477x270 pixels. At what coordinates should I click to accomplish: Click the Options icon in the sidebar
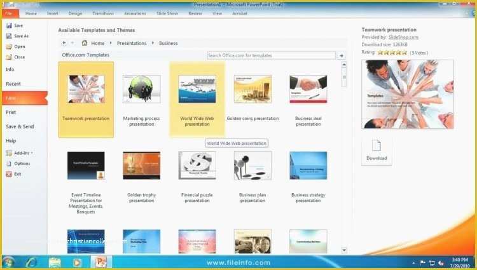pos(9,163)
